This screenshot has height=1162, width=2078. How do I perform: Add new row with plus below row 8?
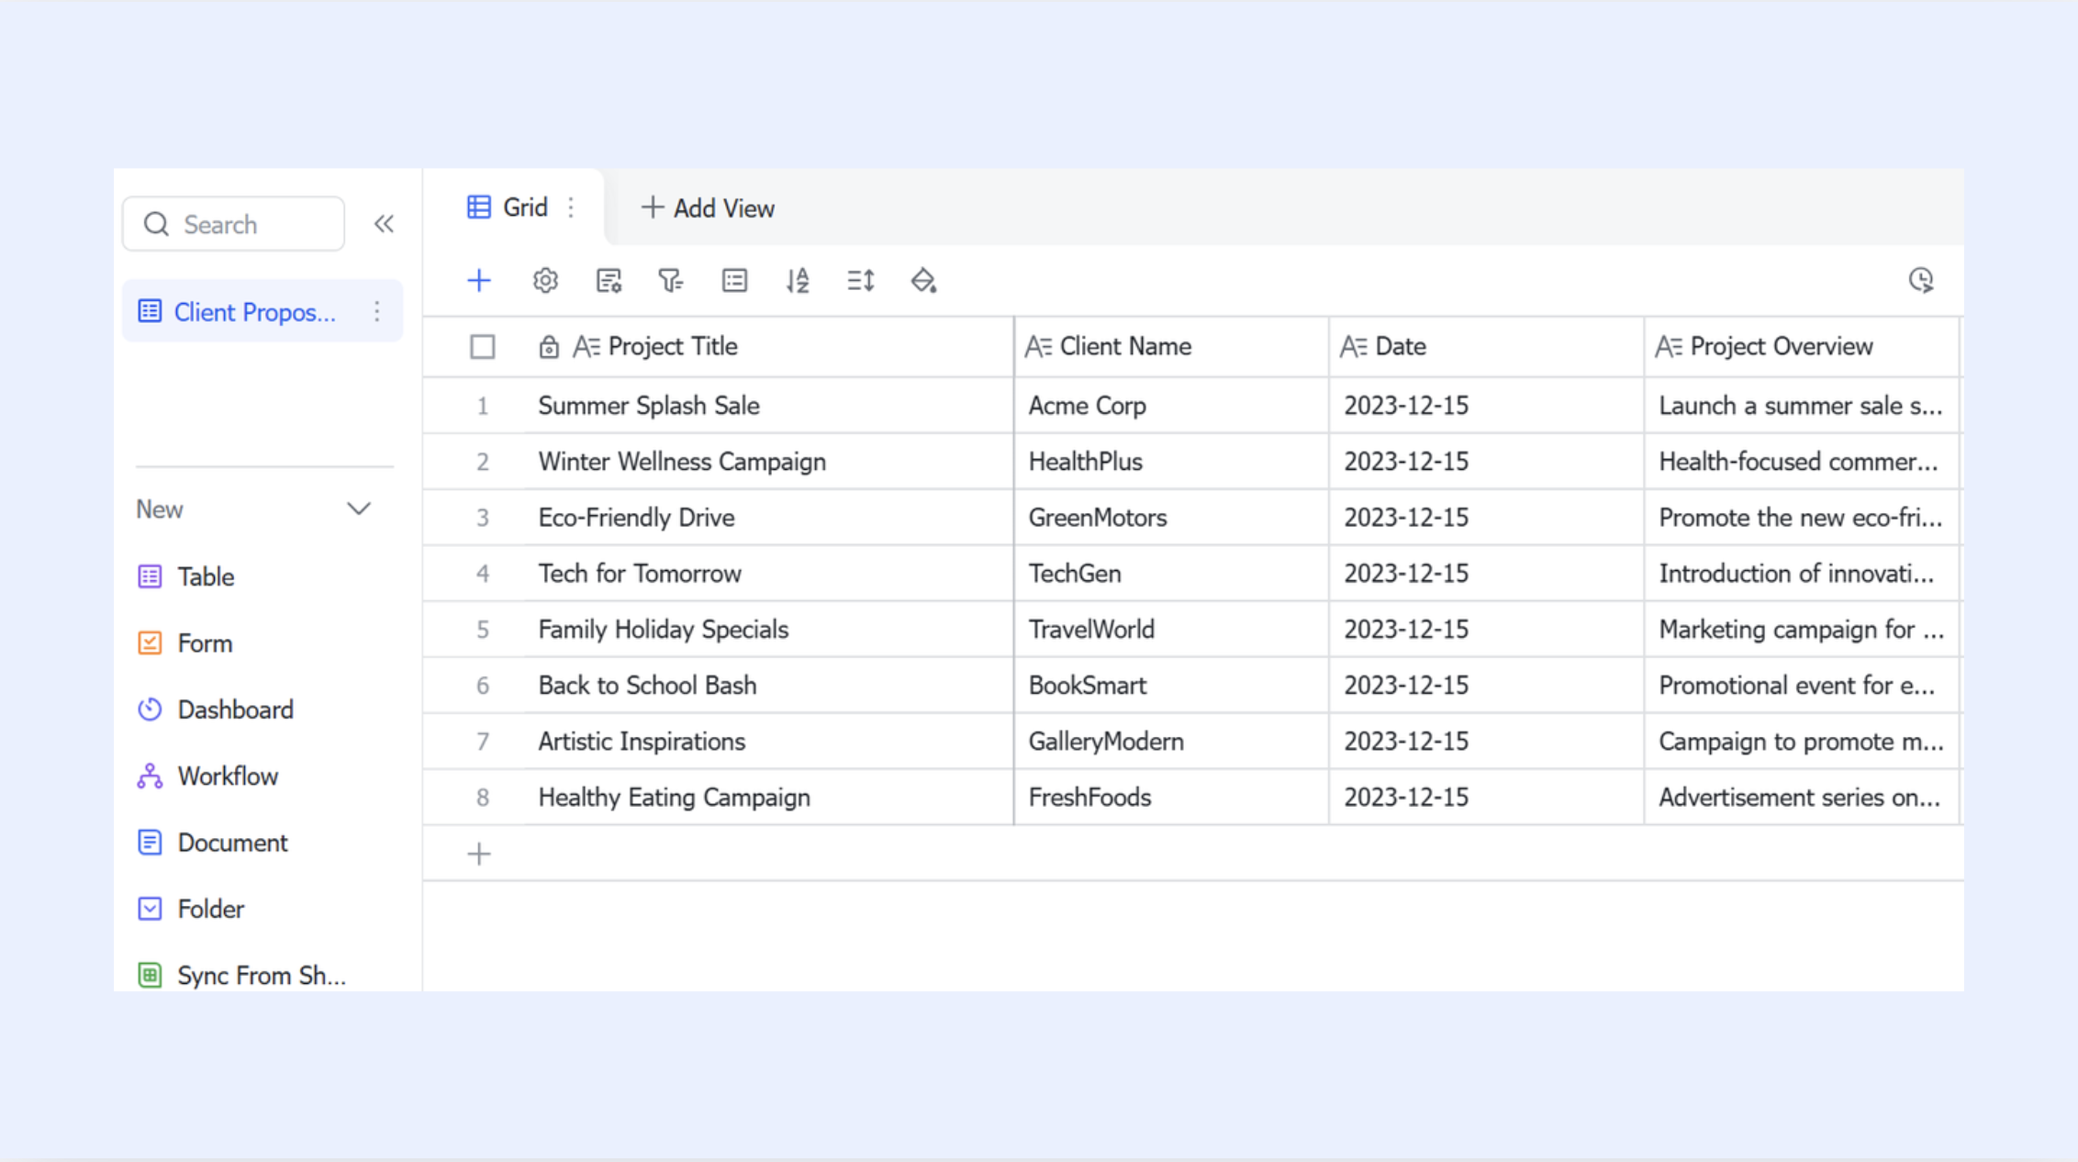point(479,855)
